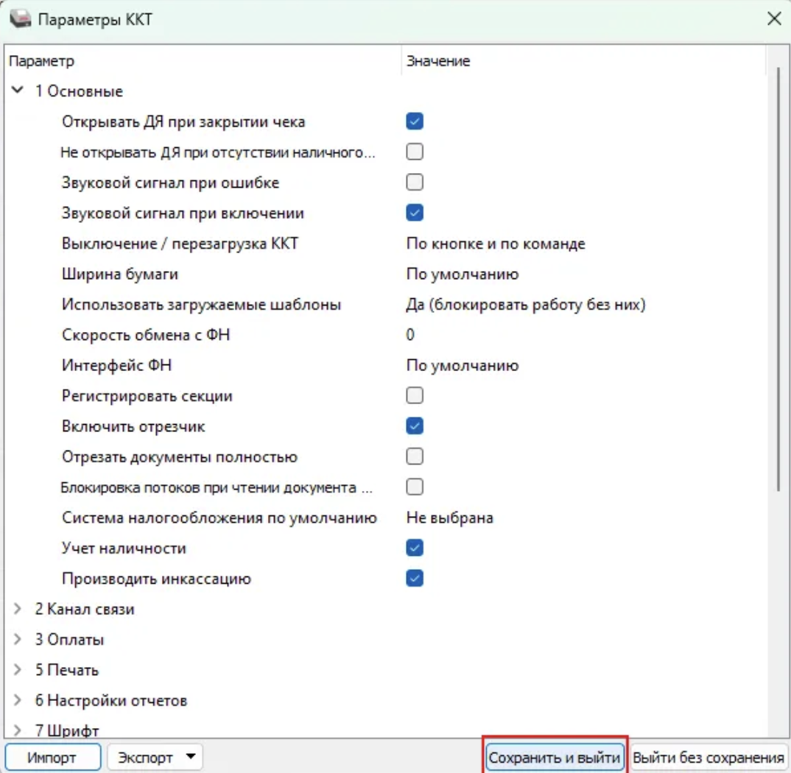Uncheck Включить отрезчик option
Screen dimensions: 791x773
click(x=415, y=426)
